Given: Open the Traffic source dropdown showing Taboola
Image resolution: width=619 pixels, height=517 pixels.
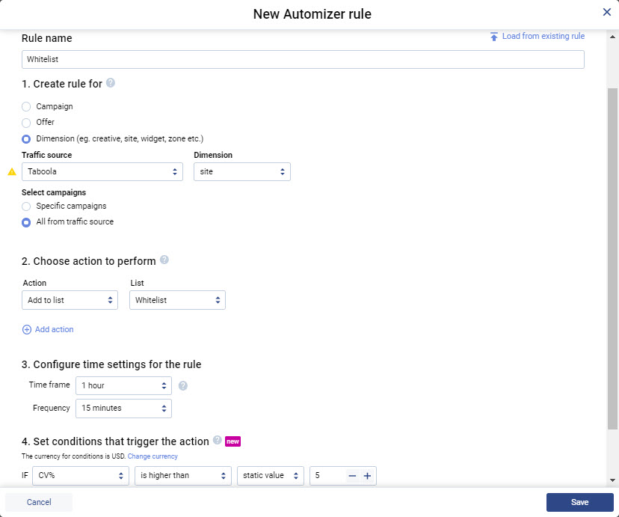Looking at the screenshot, I should (102, 171).
